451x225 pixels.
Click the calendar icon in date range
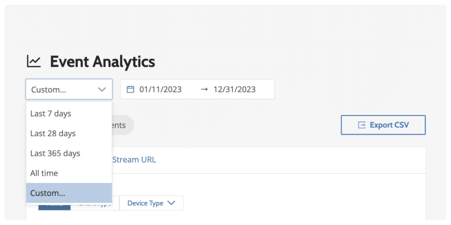(131, 90)
